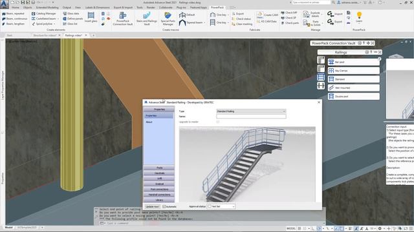Viewport: 414px width, 232px height.
Task: Open the Approval status dropdown
Action: tap(221, 206)
